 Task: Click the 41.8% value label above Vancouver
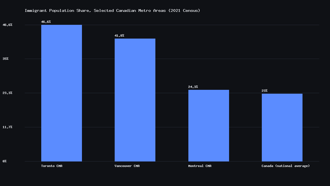pos(119,36)
